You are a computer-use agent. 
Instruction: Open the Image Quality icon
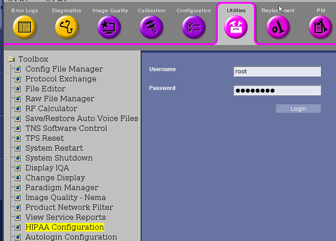109,28
